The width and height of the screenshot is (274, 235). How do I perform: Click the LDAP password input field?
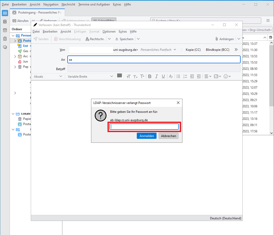pyautogui.click(x=144, y=127)
